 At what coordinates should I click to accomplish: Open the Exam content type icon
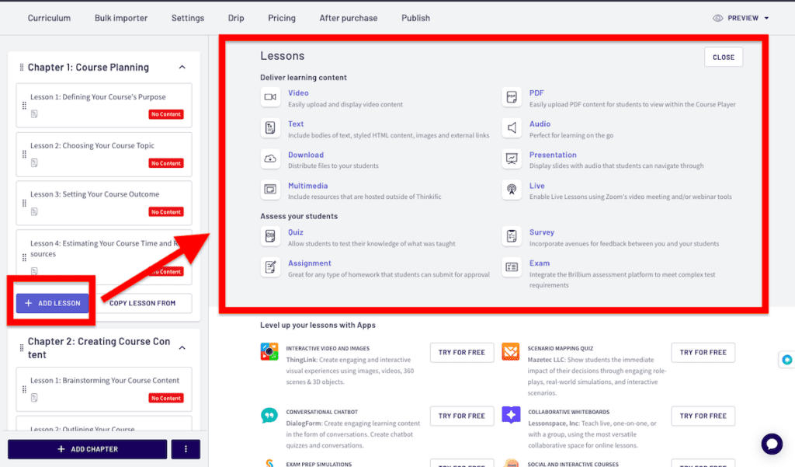[x=511, y=268]
